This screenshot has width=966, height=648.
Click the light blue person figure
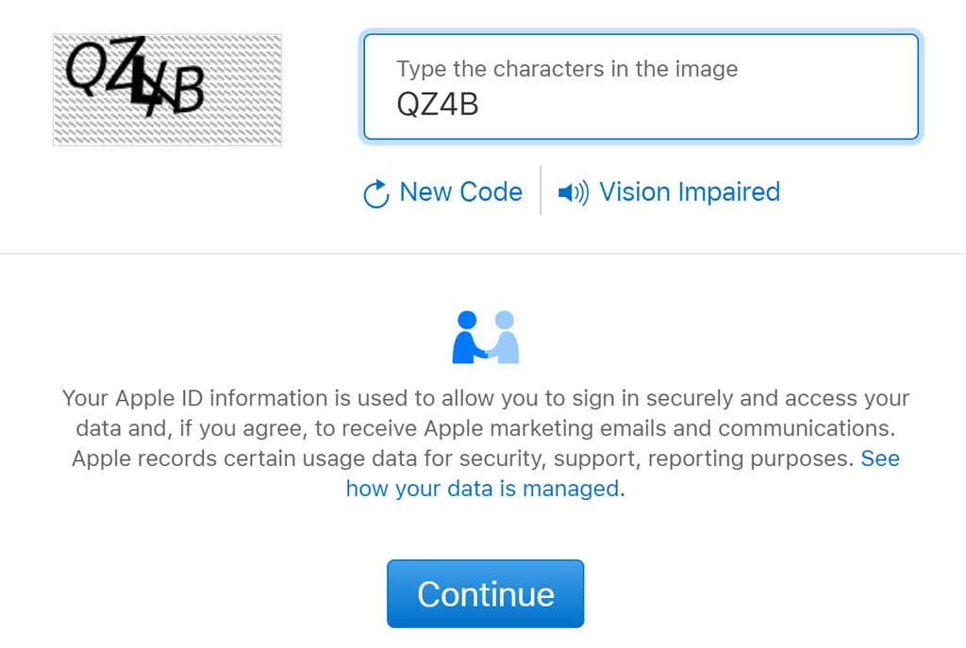504,337
